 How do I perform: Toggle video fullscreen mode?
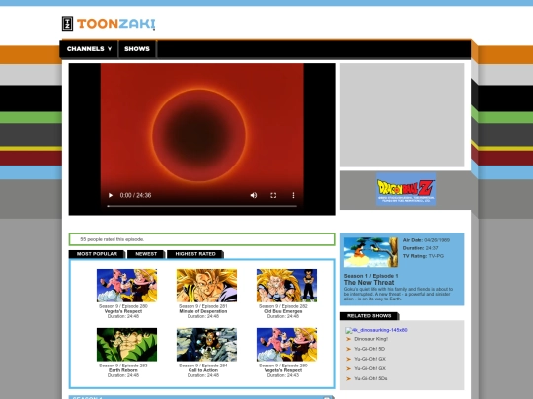point(273,195)
